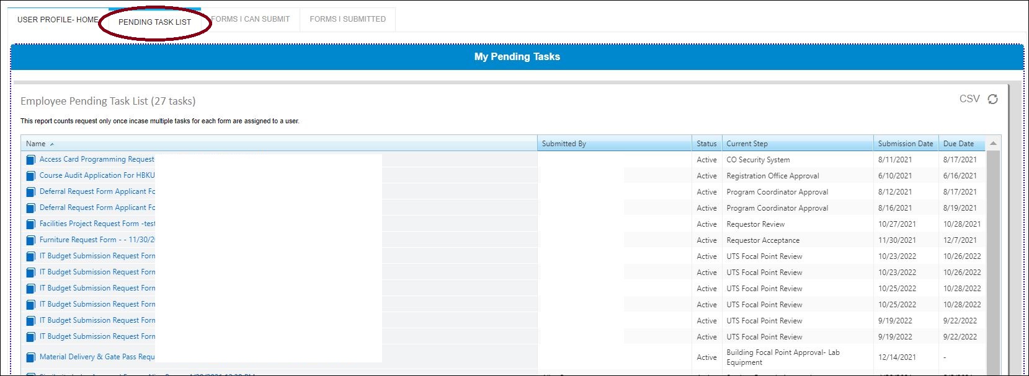Click the first IT Budget Submission icon
The width and height of the screenshot is (1029, 376).
[x=31, y=256]
